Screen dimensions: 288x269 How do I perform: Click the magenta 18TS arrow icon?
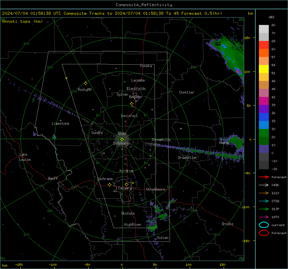click(x=264, y=217)
